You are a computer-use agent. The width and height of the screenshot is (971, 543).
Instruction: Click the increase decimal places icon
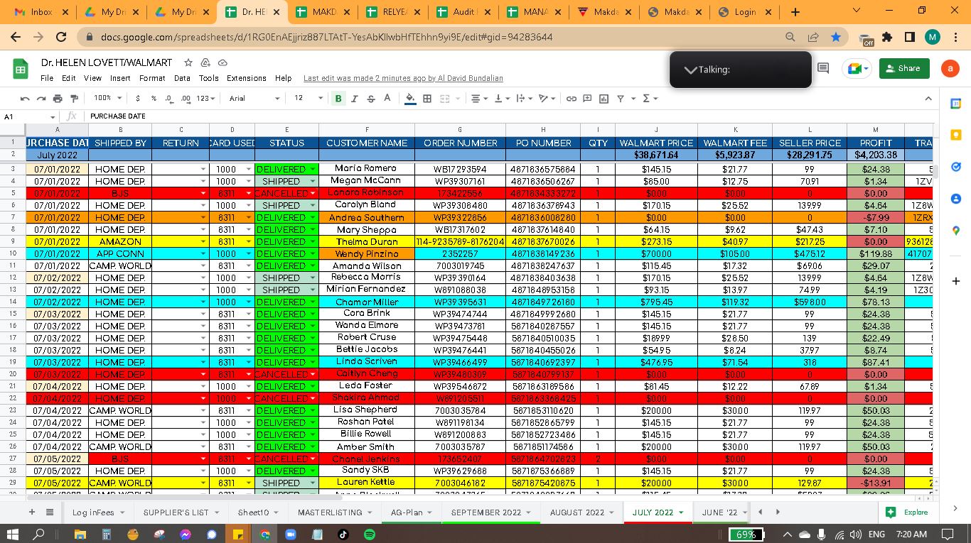186,99
